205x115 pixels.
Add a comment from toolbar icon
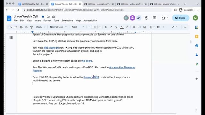click(x=139, y=27)
